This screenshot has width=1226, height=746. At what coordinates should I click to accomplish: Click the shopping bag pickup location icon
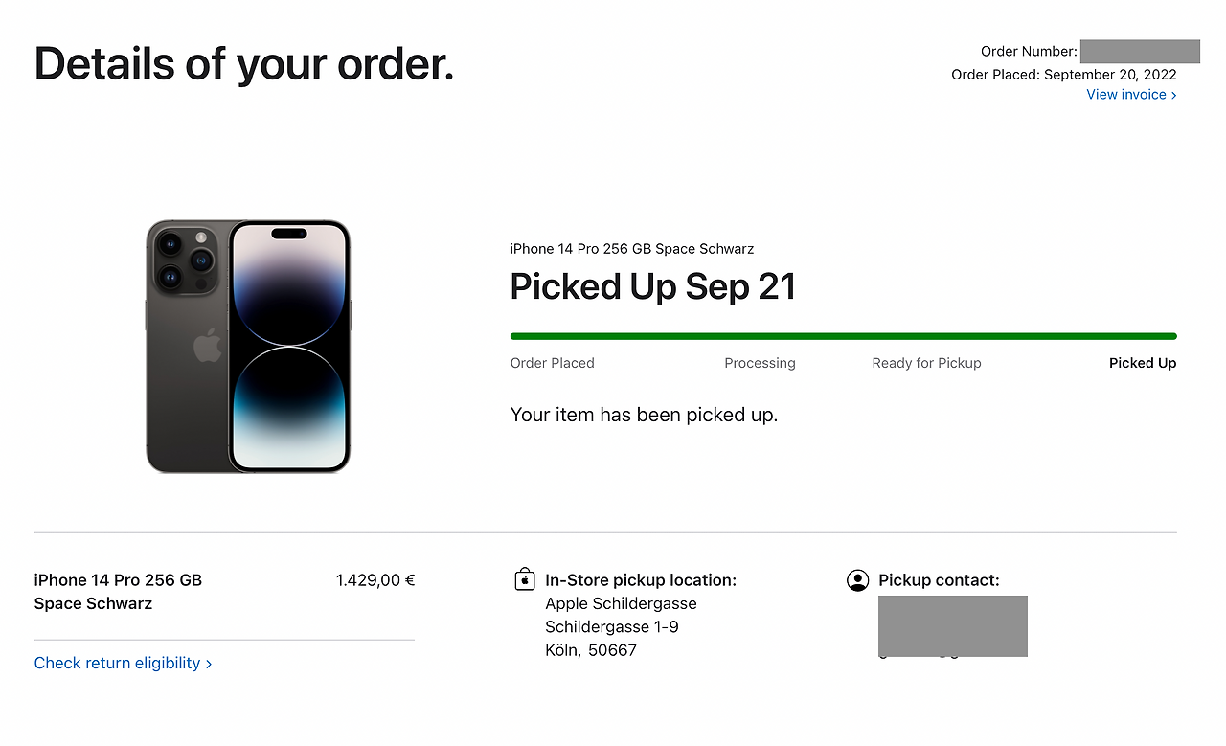point(524,579)
